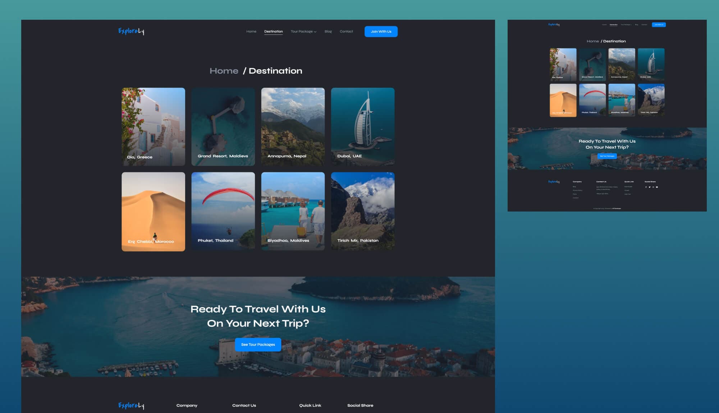Open Privacy Policy under the Company section
The image size is (719, 413).
(x=578, y=191)
